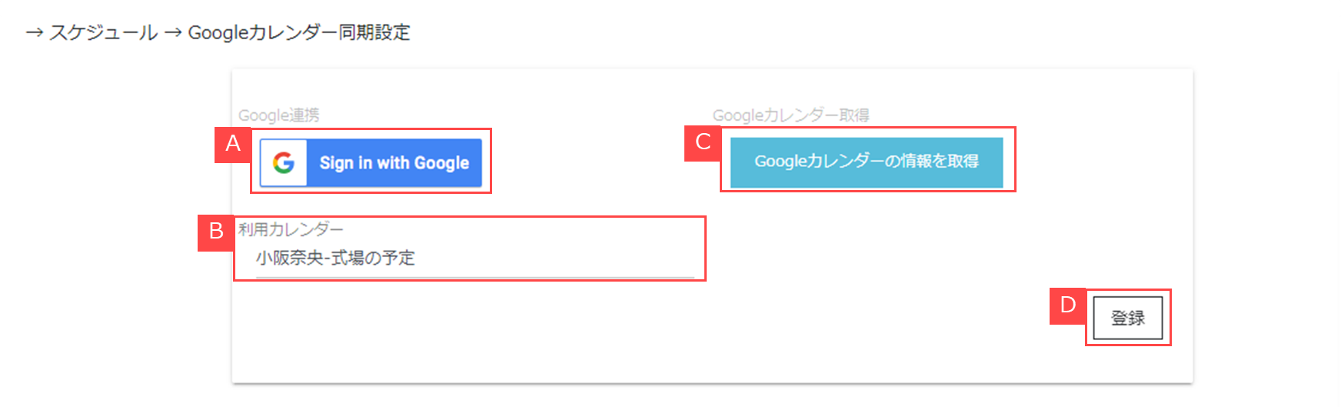The height and width of the screenshot is (407, 1341).
Task: Click the arrow before スケジュール breadcrumb
Action: [34, 32]
